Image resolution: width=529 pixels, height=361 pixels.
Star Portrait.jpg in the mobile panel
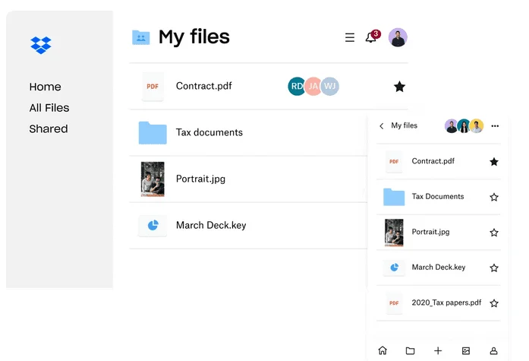point(494,233)
